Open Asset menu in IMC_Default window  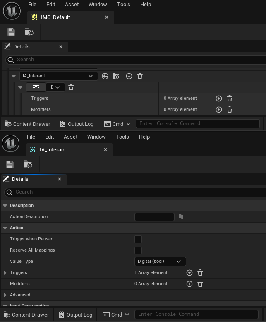pyautogui.click(x=72, y=4)
